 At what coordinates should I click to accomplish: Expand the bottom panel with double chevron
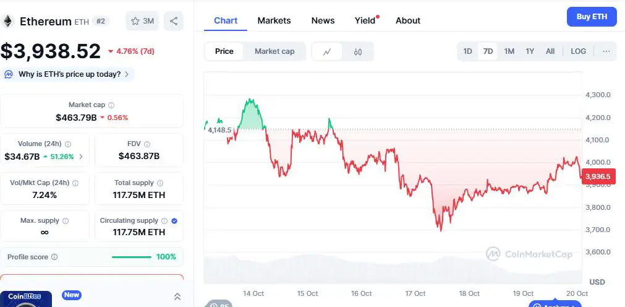(177, 296)
